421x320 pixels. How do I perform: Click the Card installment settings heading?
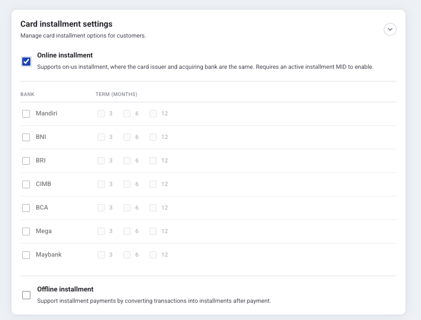(x=66, y=24)
